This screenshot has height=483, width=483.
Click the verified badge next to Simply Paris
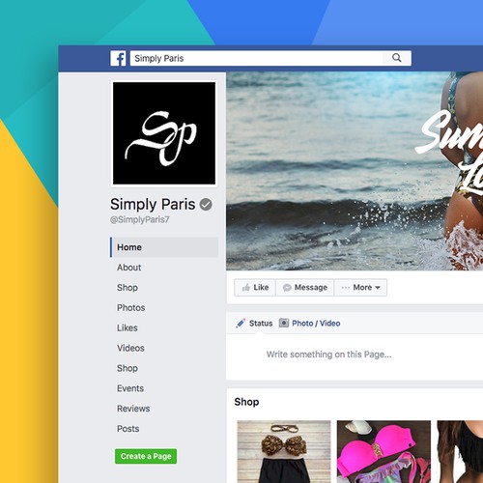[206, 205]
